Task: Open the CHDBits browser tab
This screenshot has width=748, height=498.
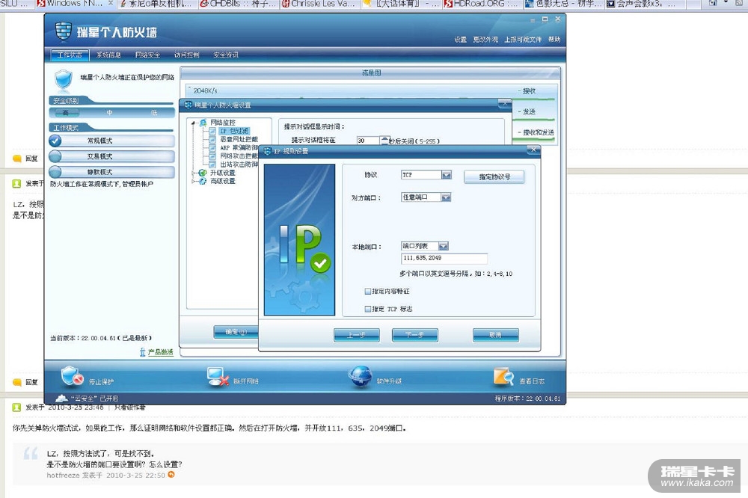Action: coord(238,4)
